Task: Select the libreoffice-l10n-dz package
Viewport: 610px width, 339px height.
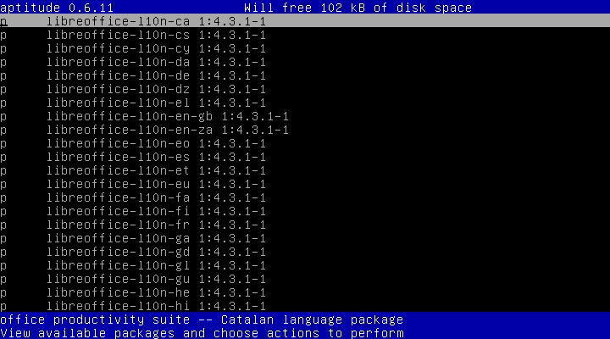Action: tap(305, 89)
